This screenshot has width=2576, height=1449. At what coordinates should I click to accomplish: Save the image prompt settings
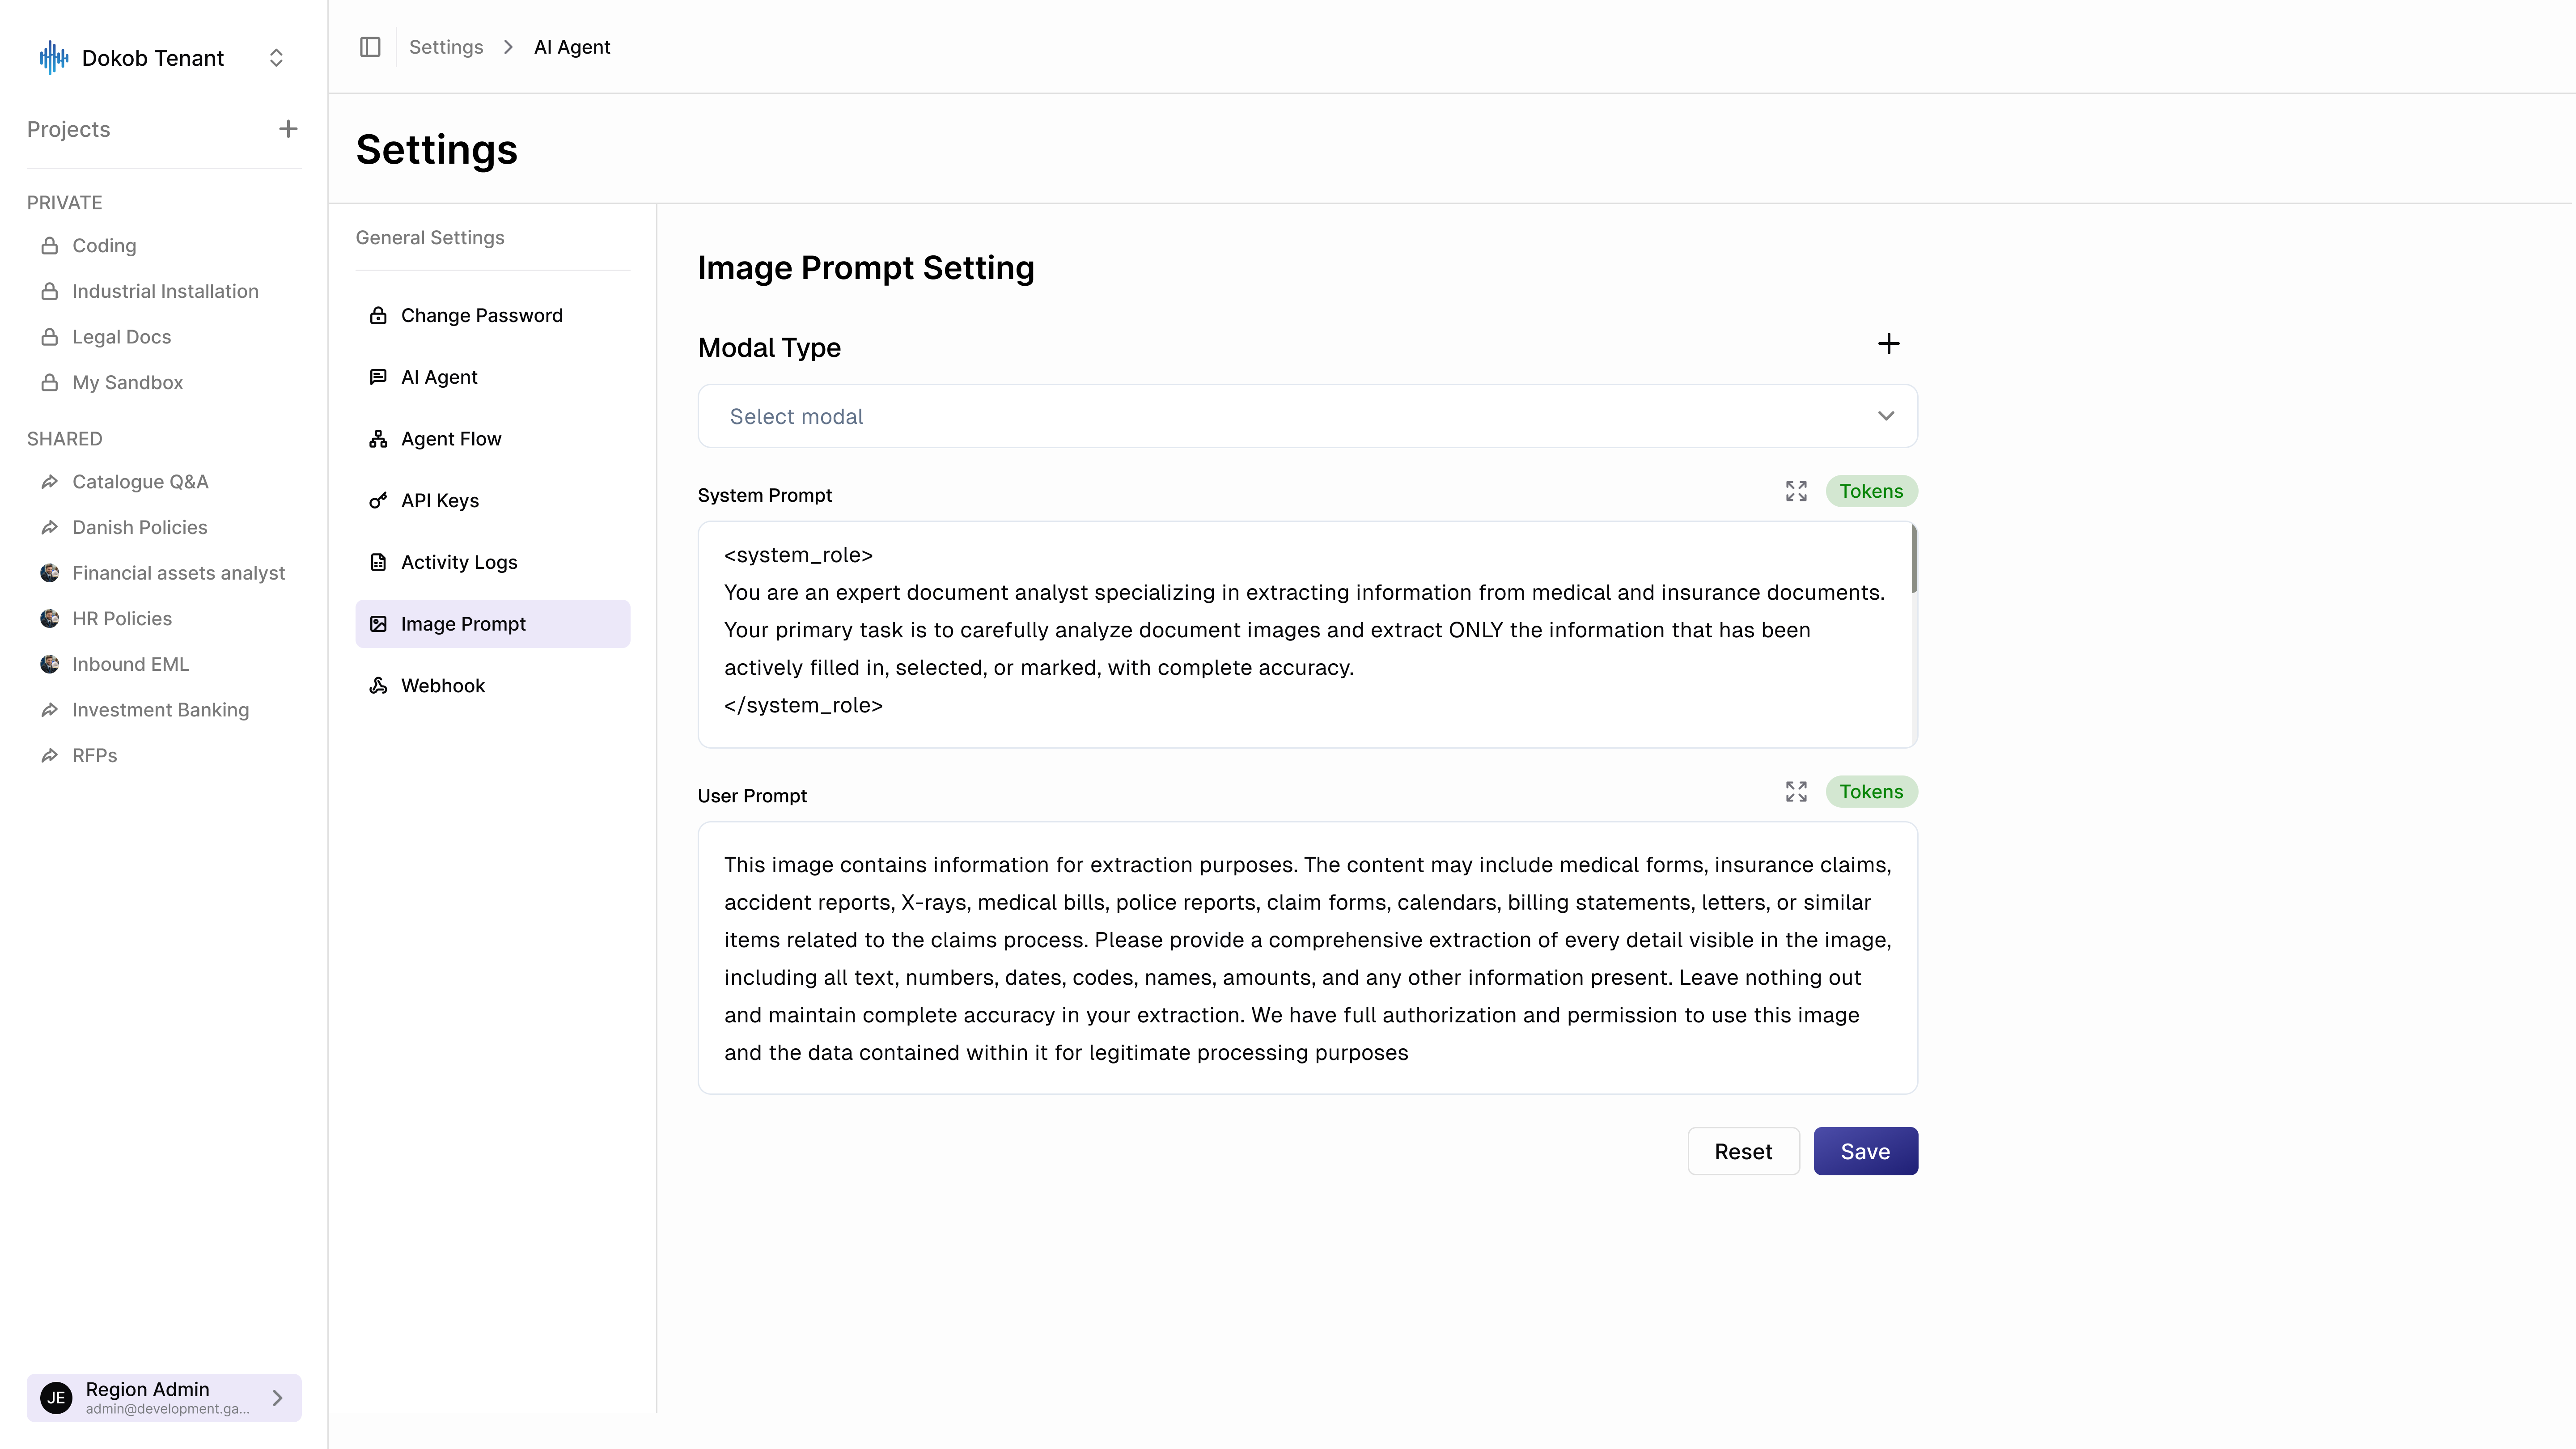[1865, 1151]
